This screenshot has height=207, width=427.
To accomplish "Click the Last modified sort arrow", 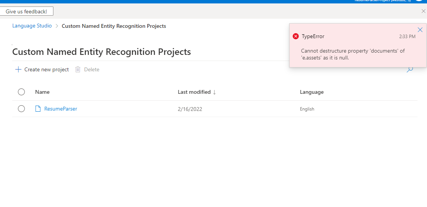I will (214, 92).
